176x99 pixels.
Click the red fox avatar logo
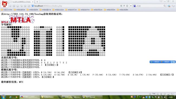coord(5,4)
